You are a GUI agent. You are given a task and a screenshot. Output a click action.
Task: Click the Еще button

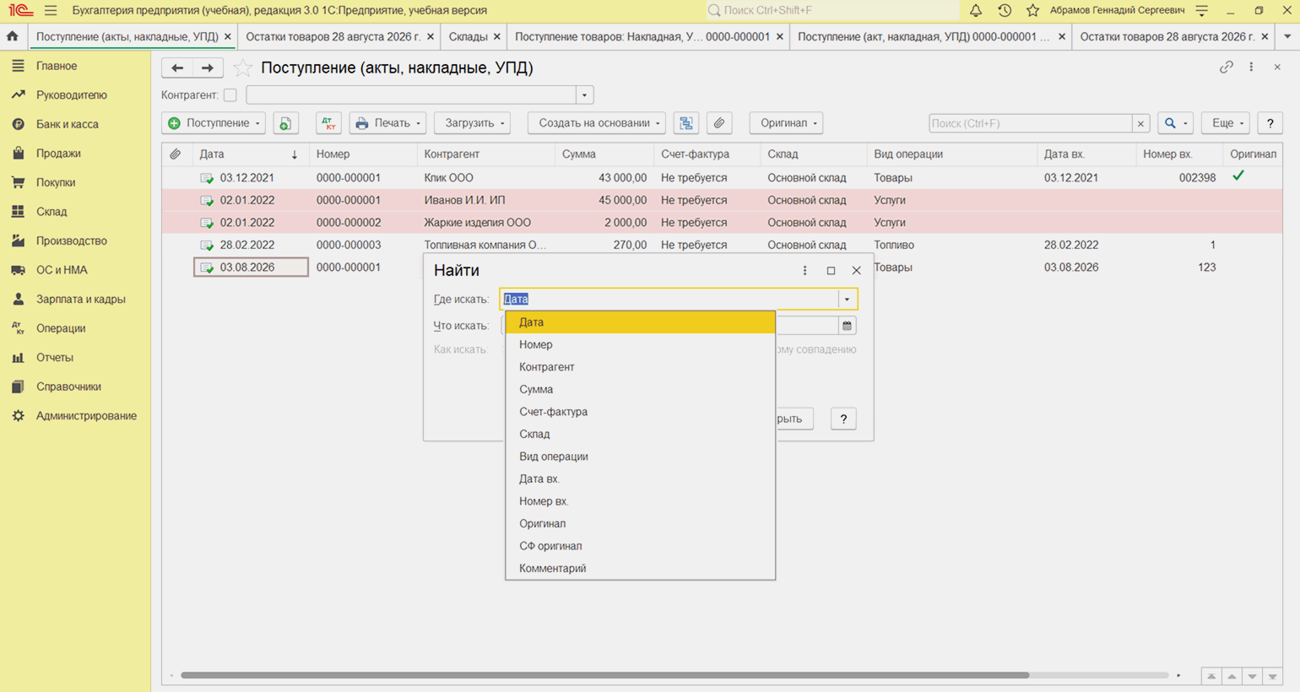[x=1226, y=123]
